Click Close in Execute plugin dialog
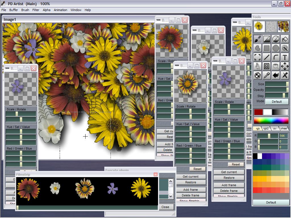Screen dimensions: 291x218 [x=165, y=207]
